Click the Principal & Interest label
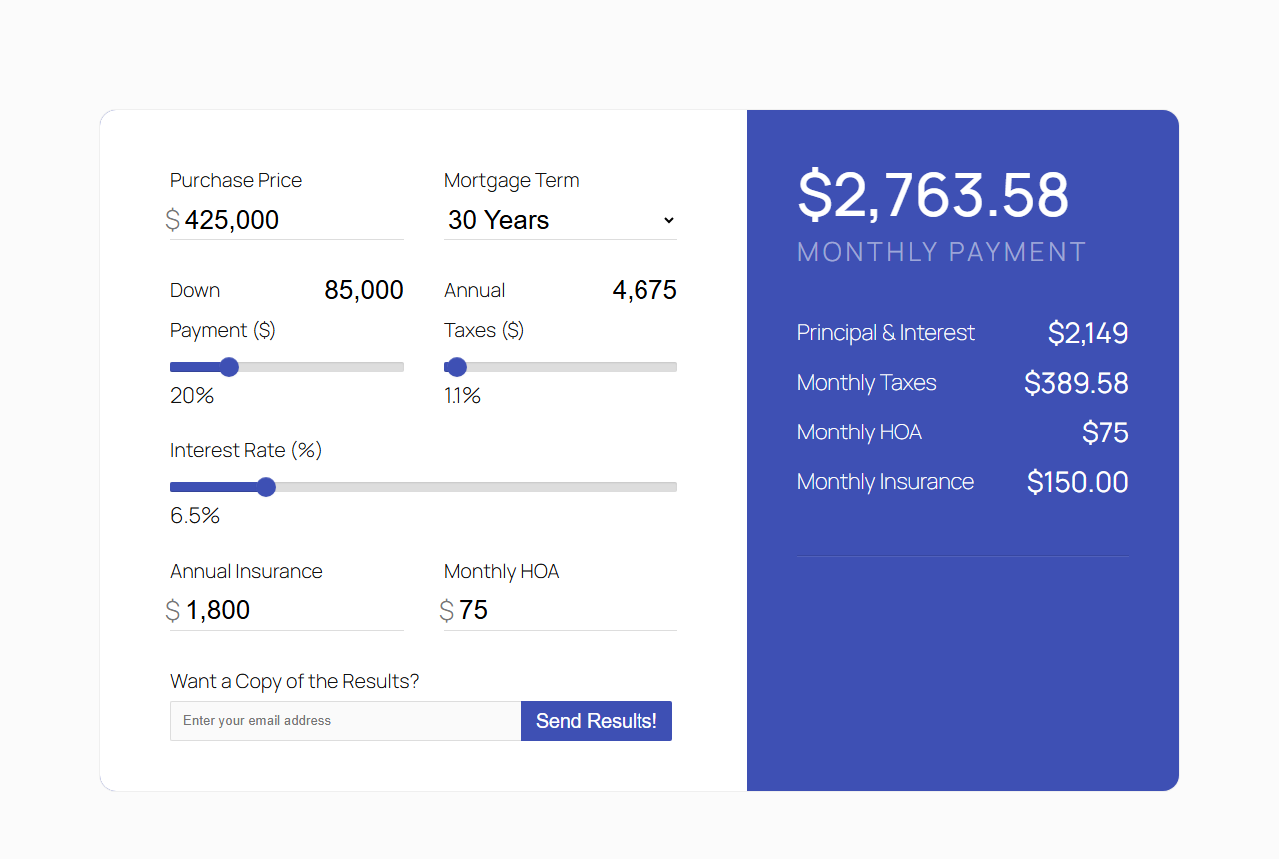The image size is (1279, 859). point(886,333)
